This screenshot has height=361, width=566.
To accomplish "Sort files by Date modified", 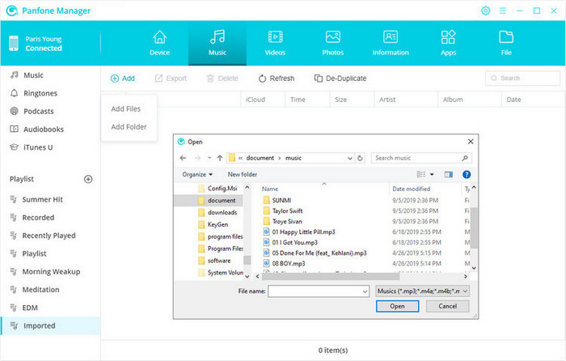I will click(x=411, y=189).
